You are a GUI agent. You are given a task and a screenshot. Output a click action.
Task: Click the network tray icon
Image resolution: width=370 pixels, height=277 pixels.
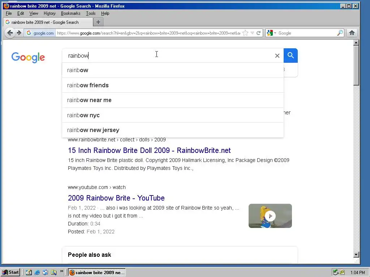pyautogui.click(x=336, y=273)
